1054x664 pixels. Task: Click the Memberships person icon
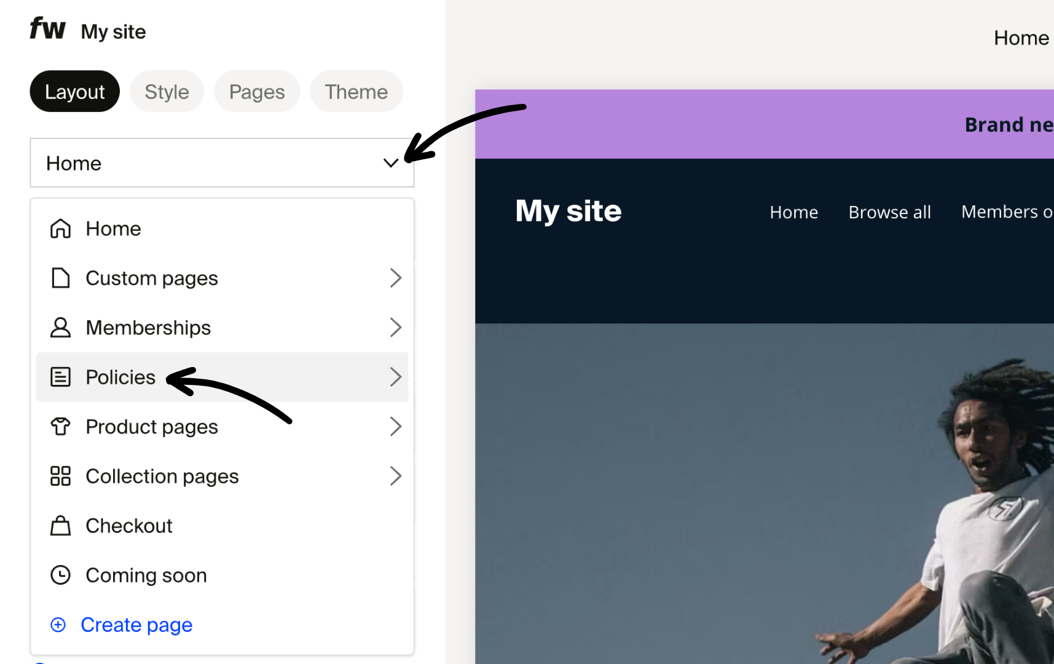coord(60,327)
